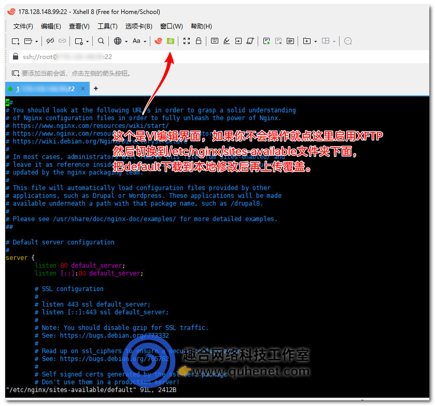The image size is (435, 406).
Task: Click '# Note: You should disable gzip' line
Action: (x=121, y=328)
